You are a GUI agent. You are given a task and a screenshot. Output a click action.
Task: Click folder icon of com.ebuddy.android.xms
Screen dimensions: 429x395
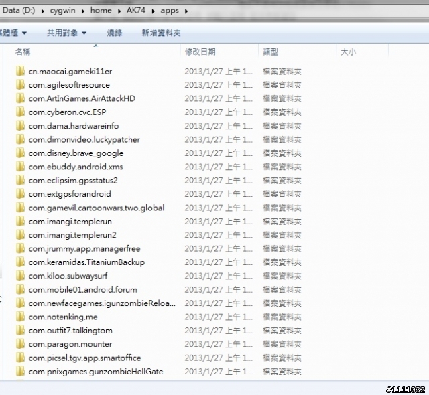point(21,167)
